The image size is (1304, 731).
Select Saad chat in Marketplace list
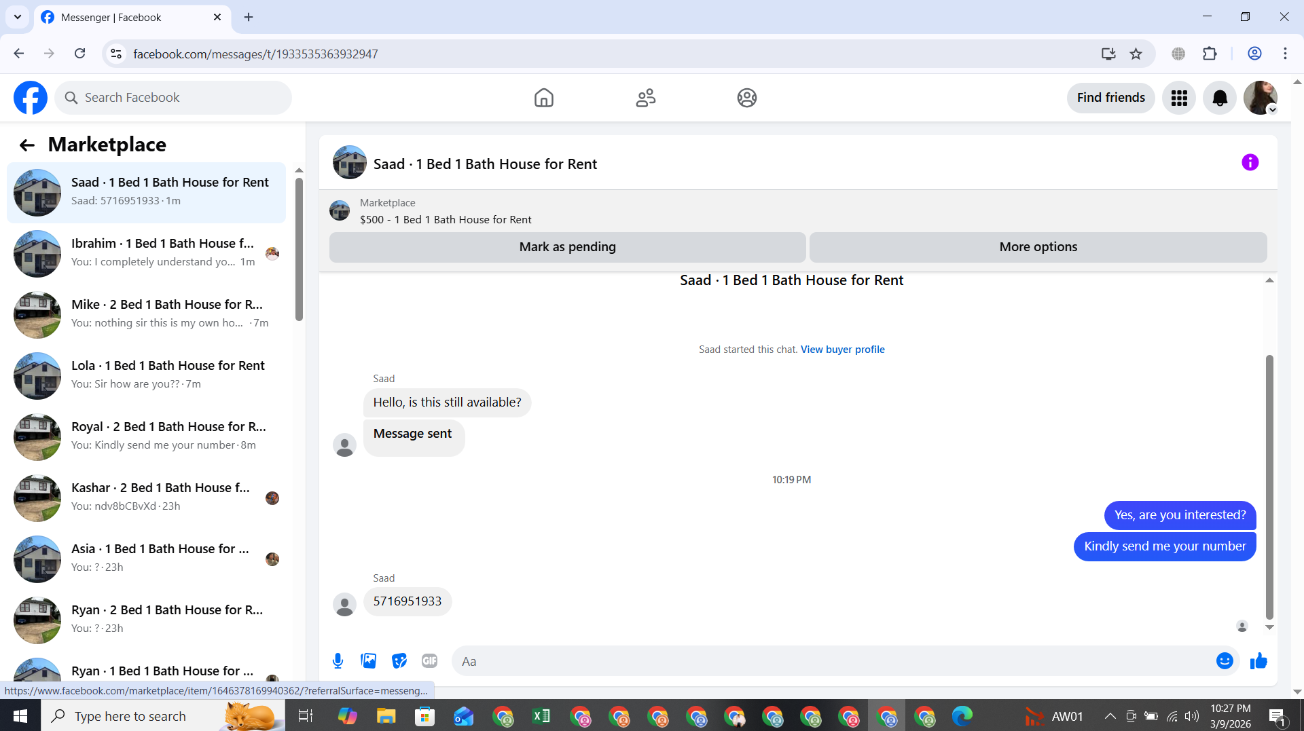(x=146, y=192)
